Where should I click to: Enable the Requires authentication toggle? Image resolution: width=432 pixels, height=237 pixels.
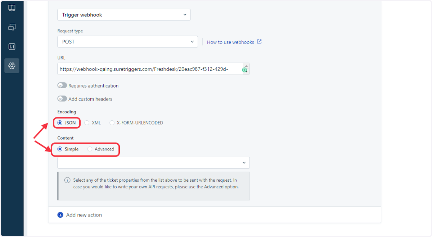coord(62,85)
